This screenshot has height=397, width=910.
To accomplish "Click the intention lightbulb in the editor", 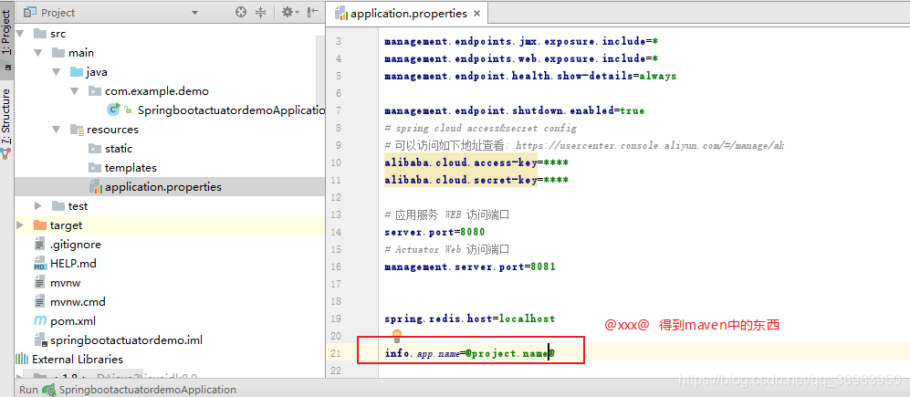I will point(397,335).
